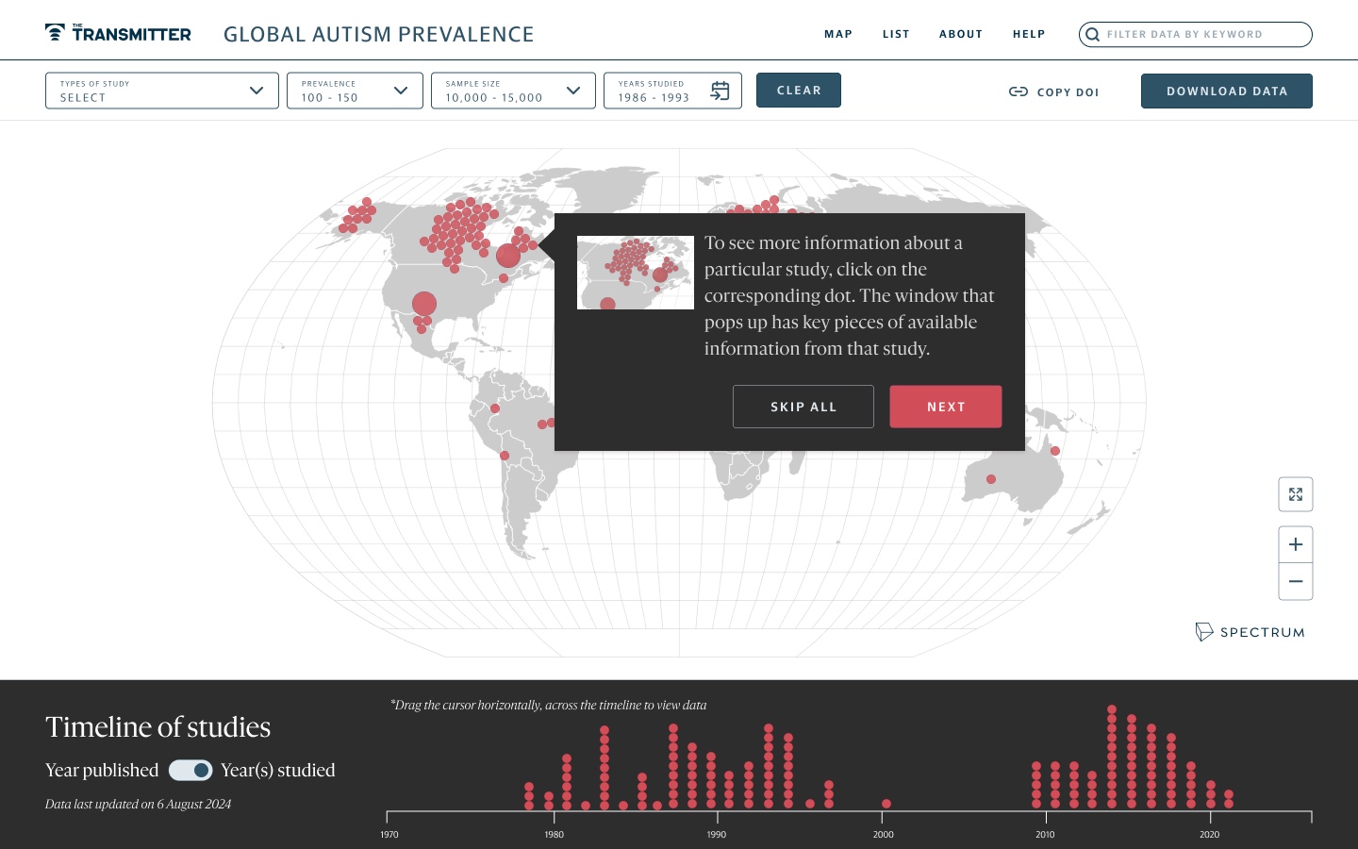Click the 'Global Autism Prevalence' title
This screenshot has width=1358, height=849.
click(x=379, y=35)
